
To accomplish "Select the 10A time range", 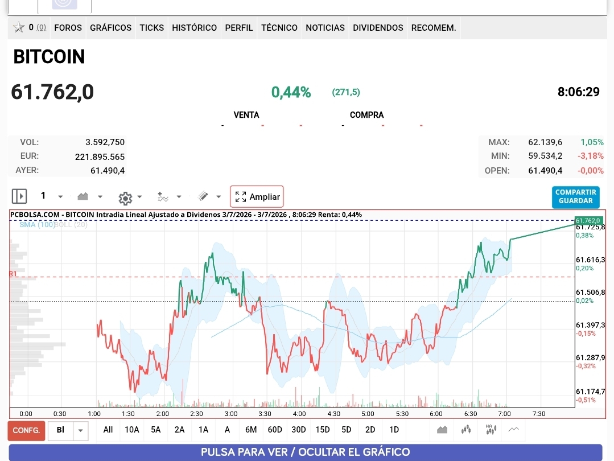I will click(132, 430).
